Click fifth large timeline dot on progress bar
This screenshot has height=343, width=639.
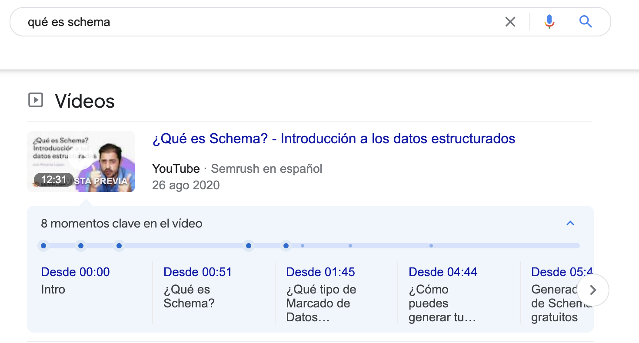pyautogui.click(x=286, y=246)
